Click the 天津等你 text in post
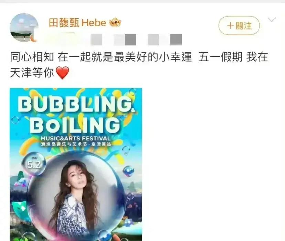Viewport: 285px width, 241px height. point(32,73)
